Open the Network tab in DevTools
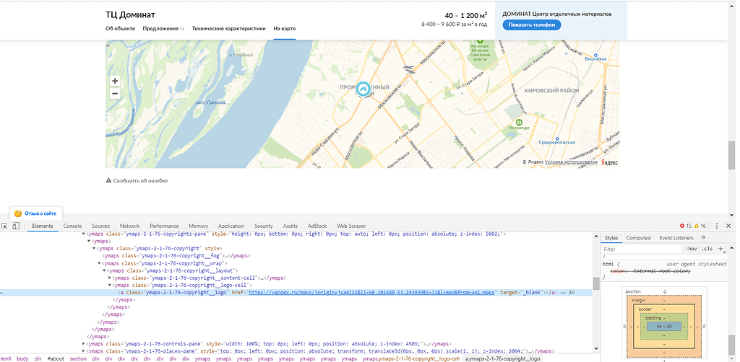Viewport: 740px width, 362px height. point(130,226)
